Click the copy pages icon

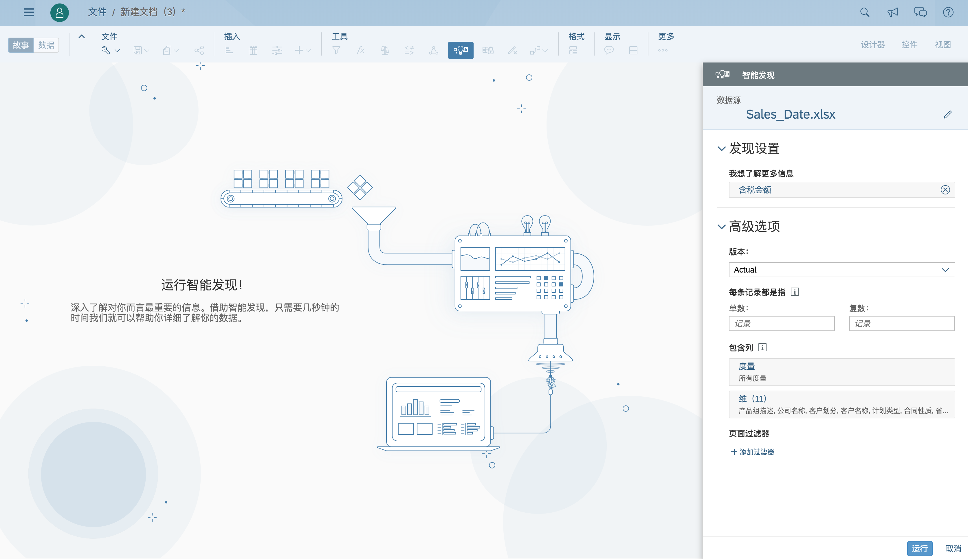[x=167, y=50]
